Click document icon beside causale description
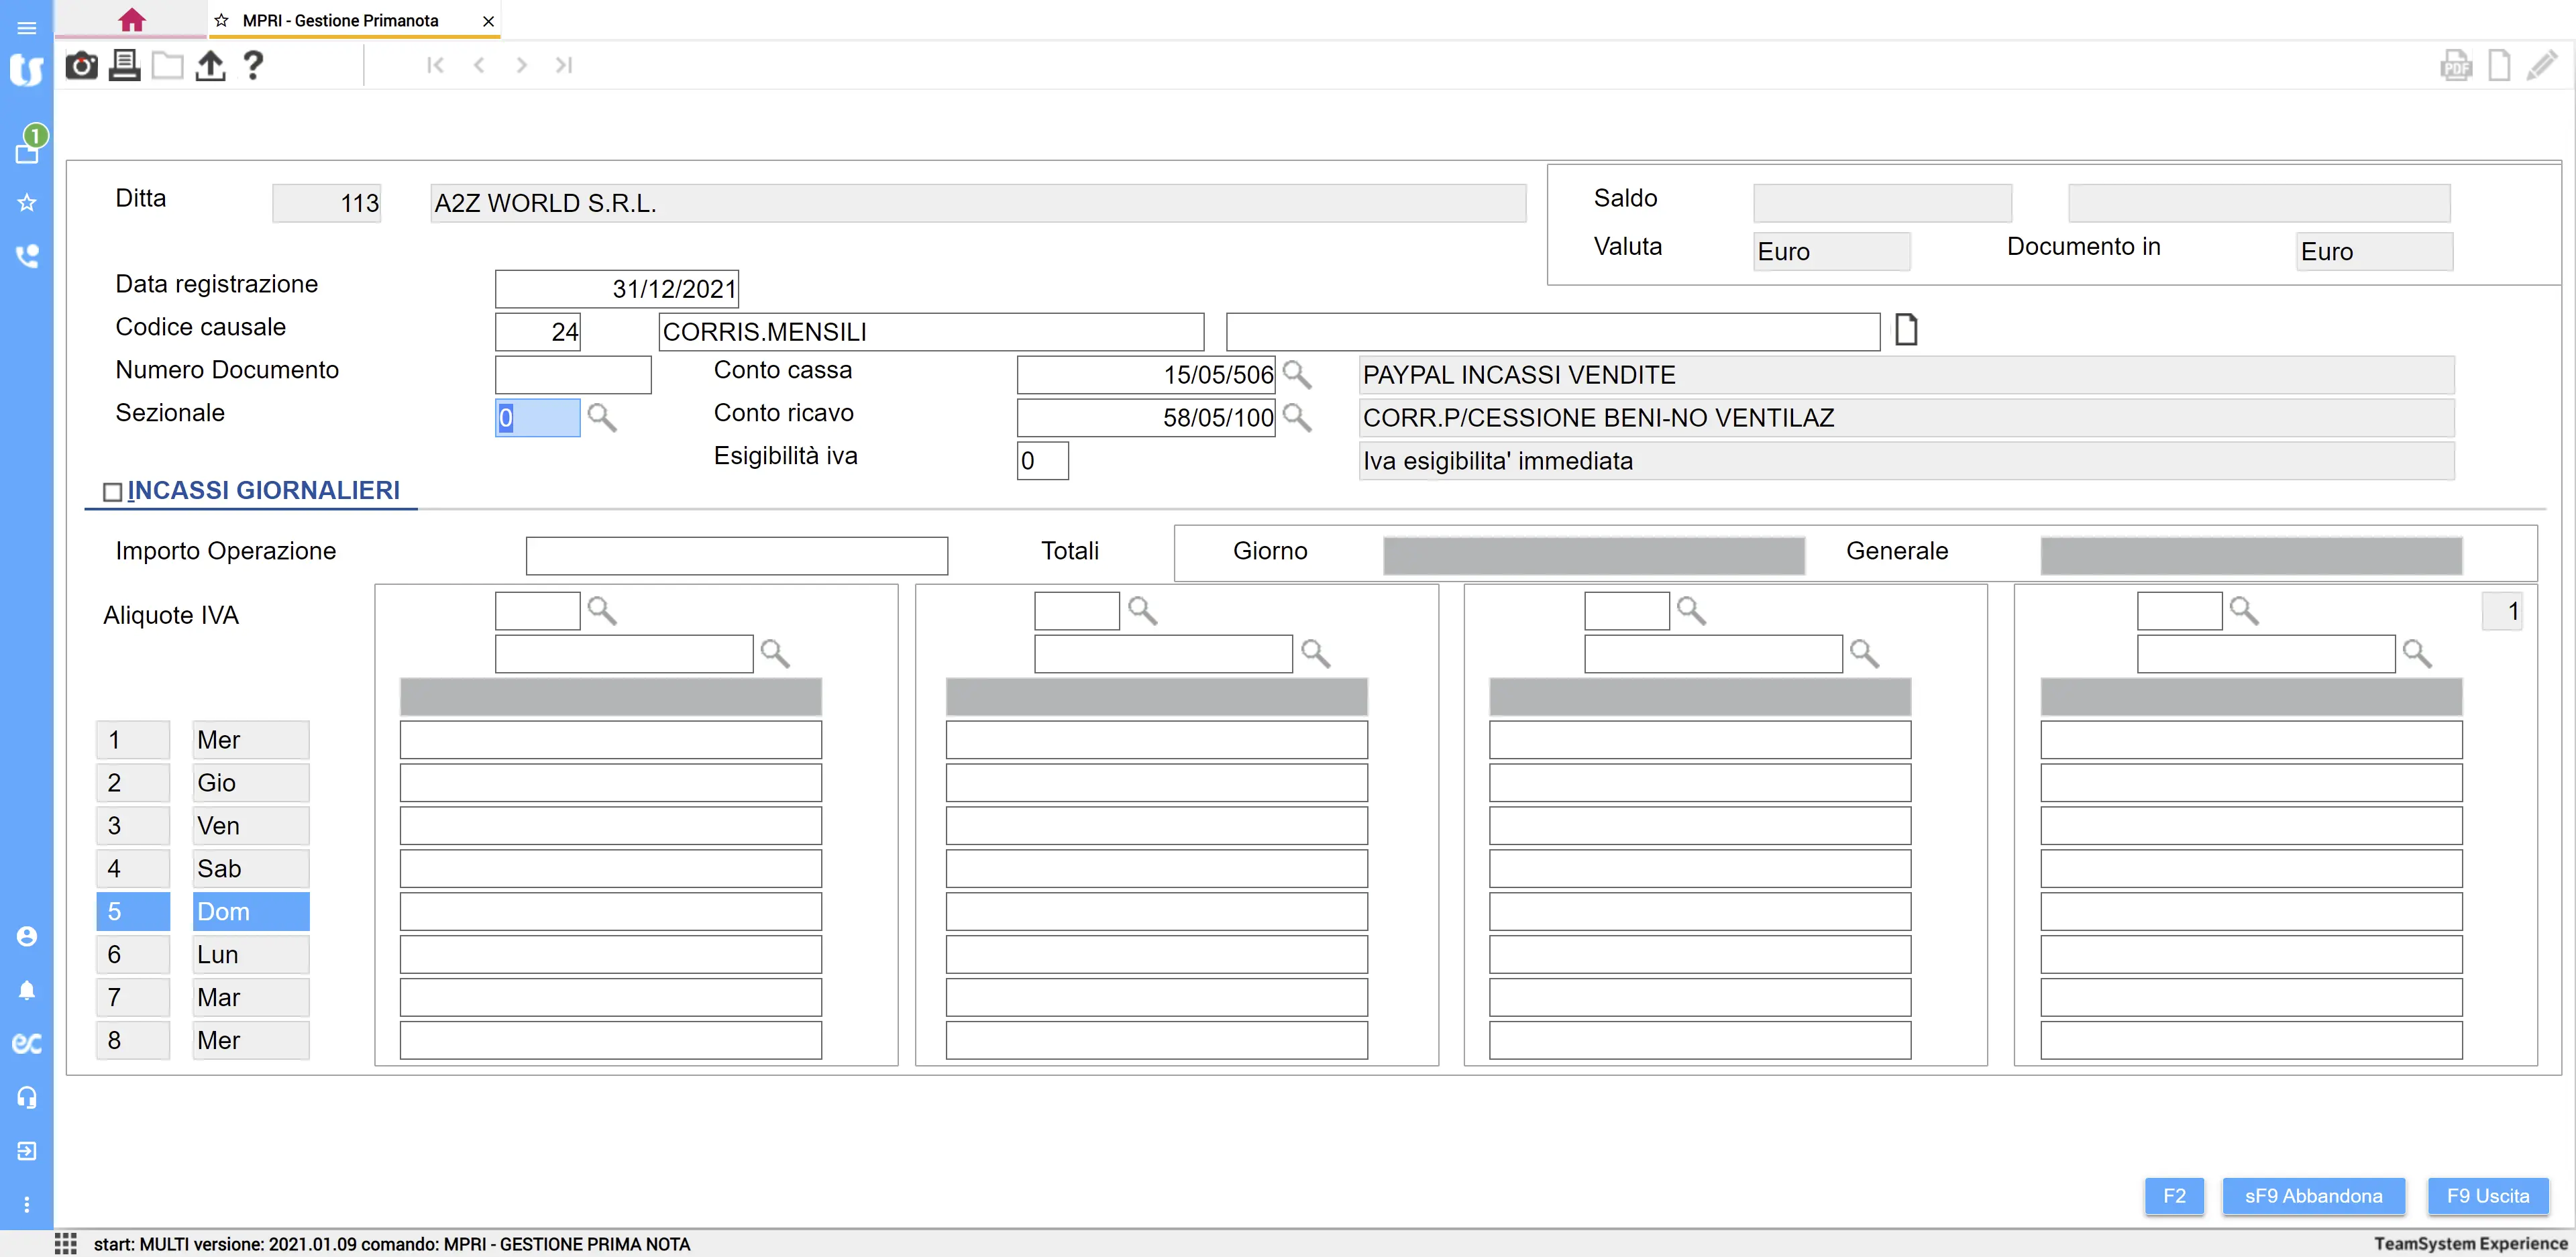This screenshot has height=1257, width=2576. coord(1906,330)
